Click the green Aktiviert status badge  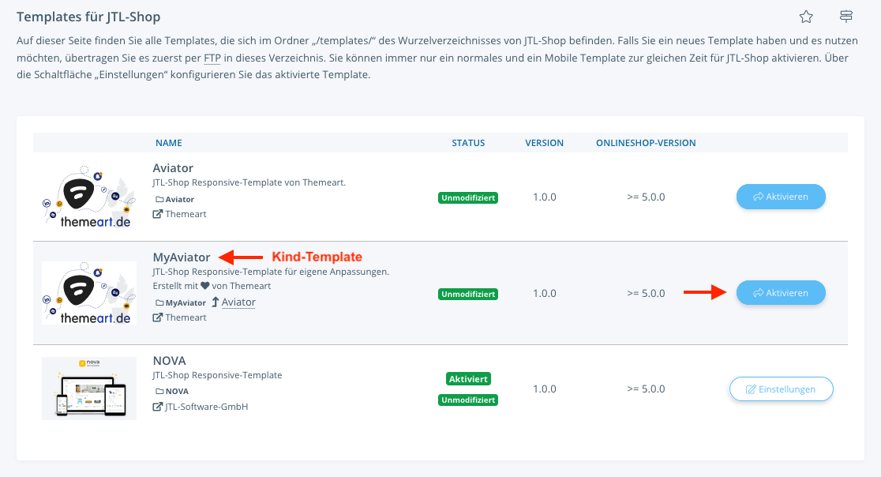coord(468,379)
